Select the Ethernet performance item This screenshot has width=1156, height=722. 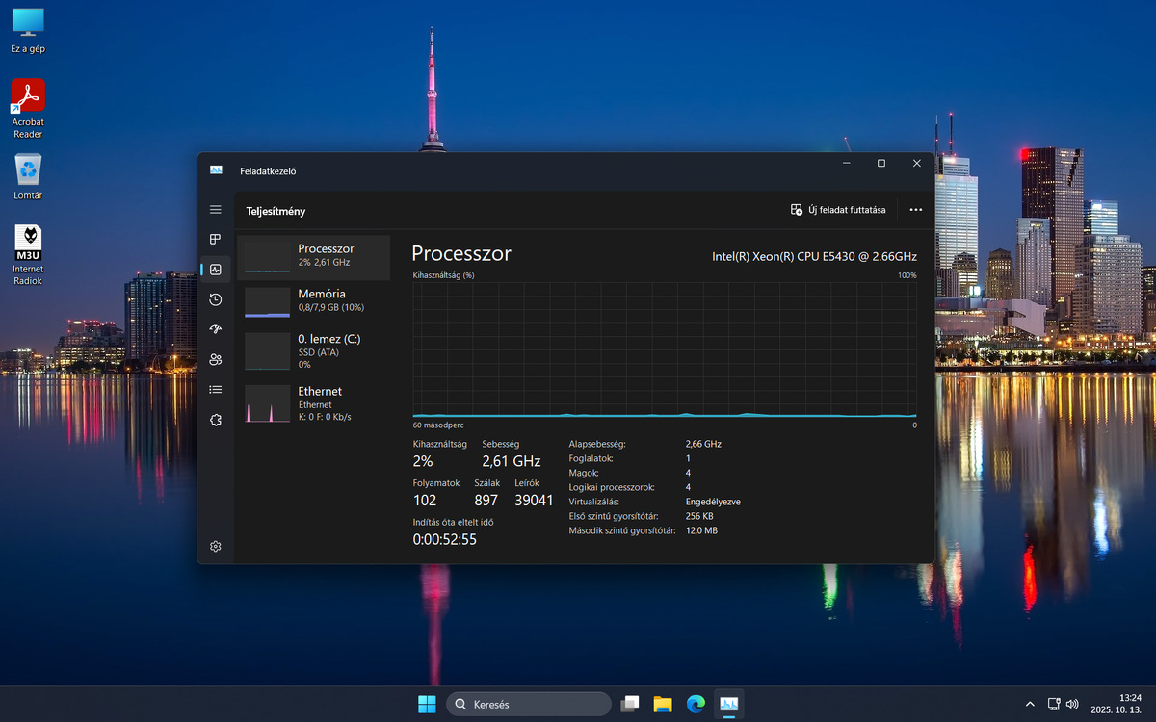point(314,403)
